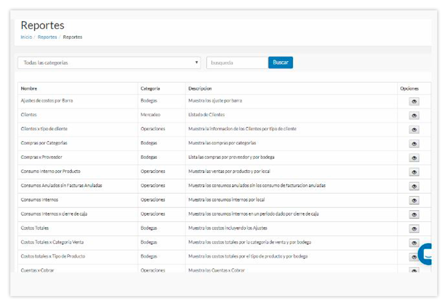The width and height of the screenshot is (447, 307).
Task: Go to Inicio in the breadcrumb
Action: point(26,37)
